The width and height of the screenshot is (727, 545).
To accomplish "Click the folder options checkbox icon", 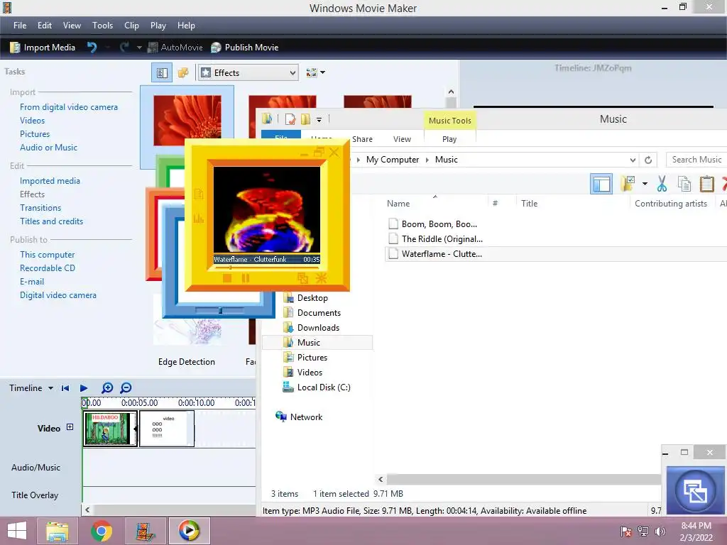I will tap(628, 184).
